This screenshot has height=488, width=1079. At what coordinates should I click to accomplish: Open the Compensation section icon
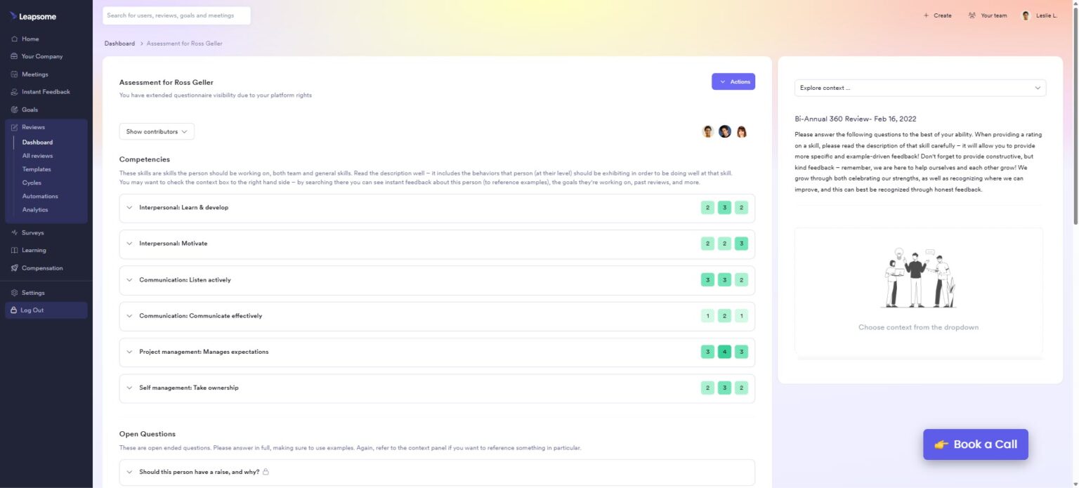pyautogui.click(x=15, y=268)
